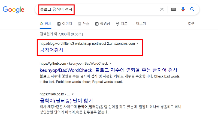Start voice search with microphone icon
Viewport: 218px width, 120px height.
[183, 9]
